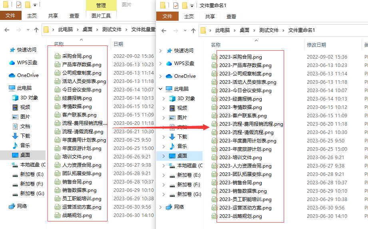Select OneDrive in the left window sidebar
The image size is (368, 229).
(28, 75)
